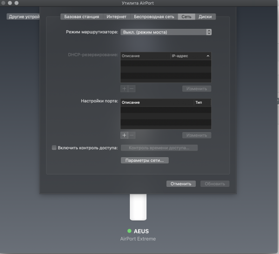Click the Тип column header
279x254 pixels.
(202, 102)
